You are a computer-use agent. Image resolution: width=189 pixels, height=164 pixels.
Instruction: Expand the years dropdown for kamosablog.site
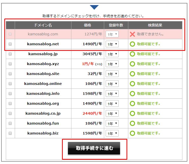[112, 74]
